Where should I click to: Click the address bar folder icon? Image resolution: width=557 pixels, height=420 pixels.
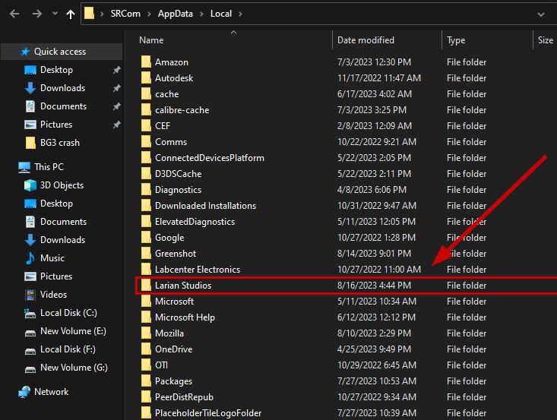click(89, 14)
